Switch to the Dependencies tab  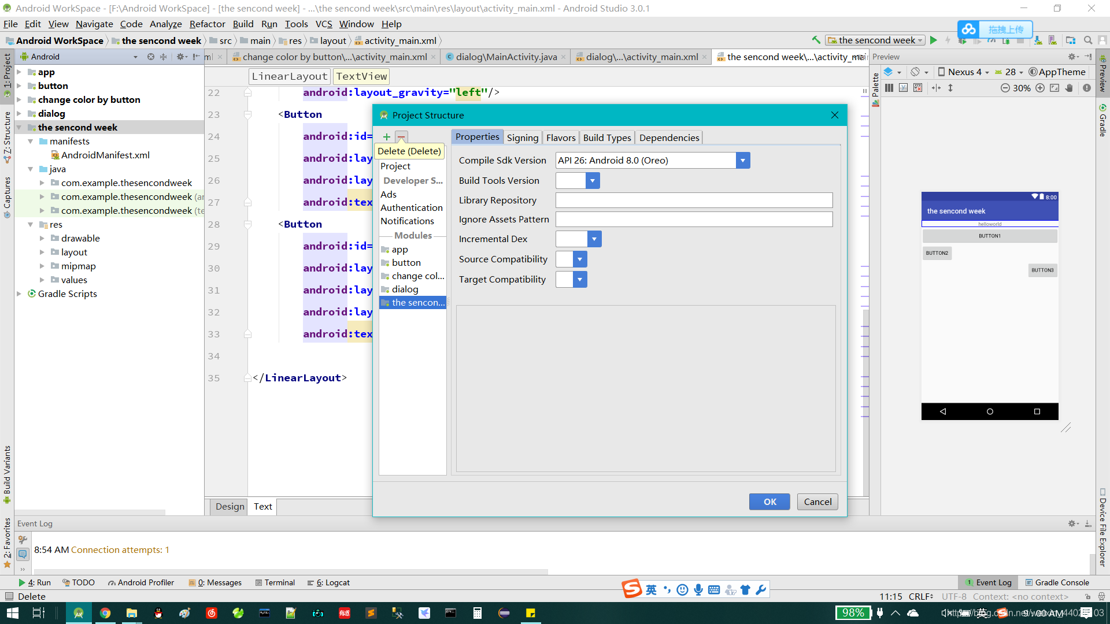(669, 138)
